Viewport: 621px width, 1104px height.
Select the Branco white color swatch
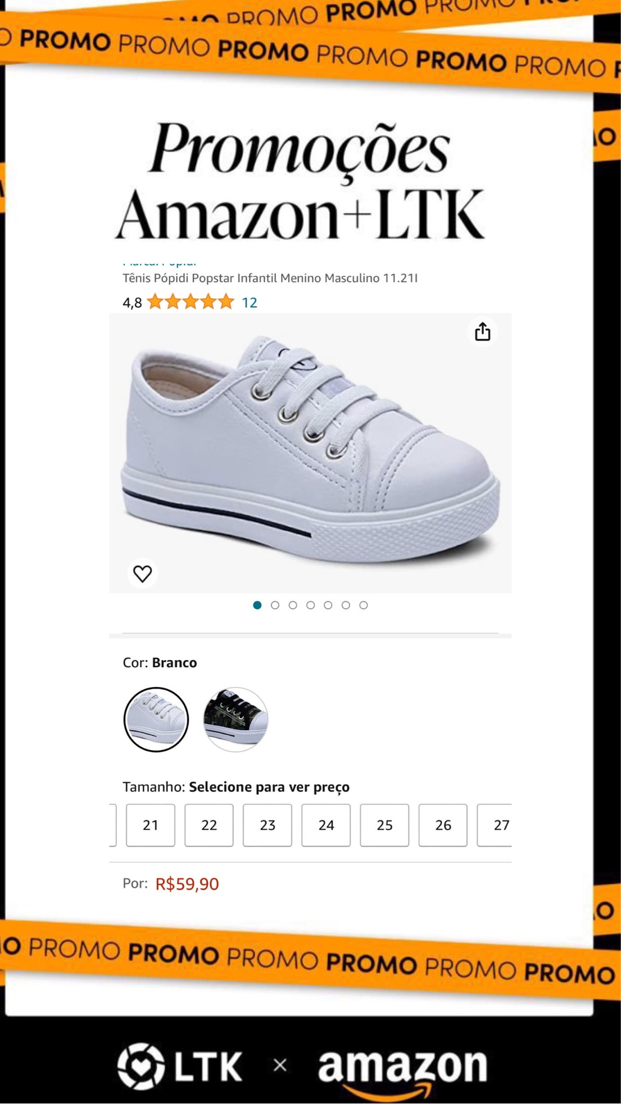(156, 719)
